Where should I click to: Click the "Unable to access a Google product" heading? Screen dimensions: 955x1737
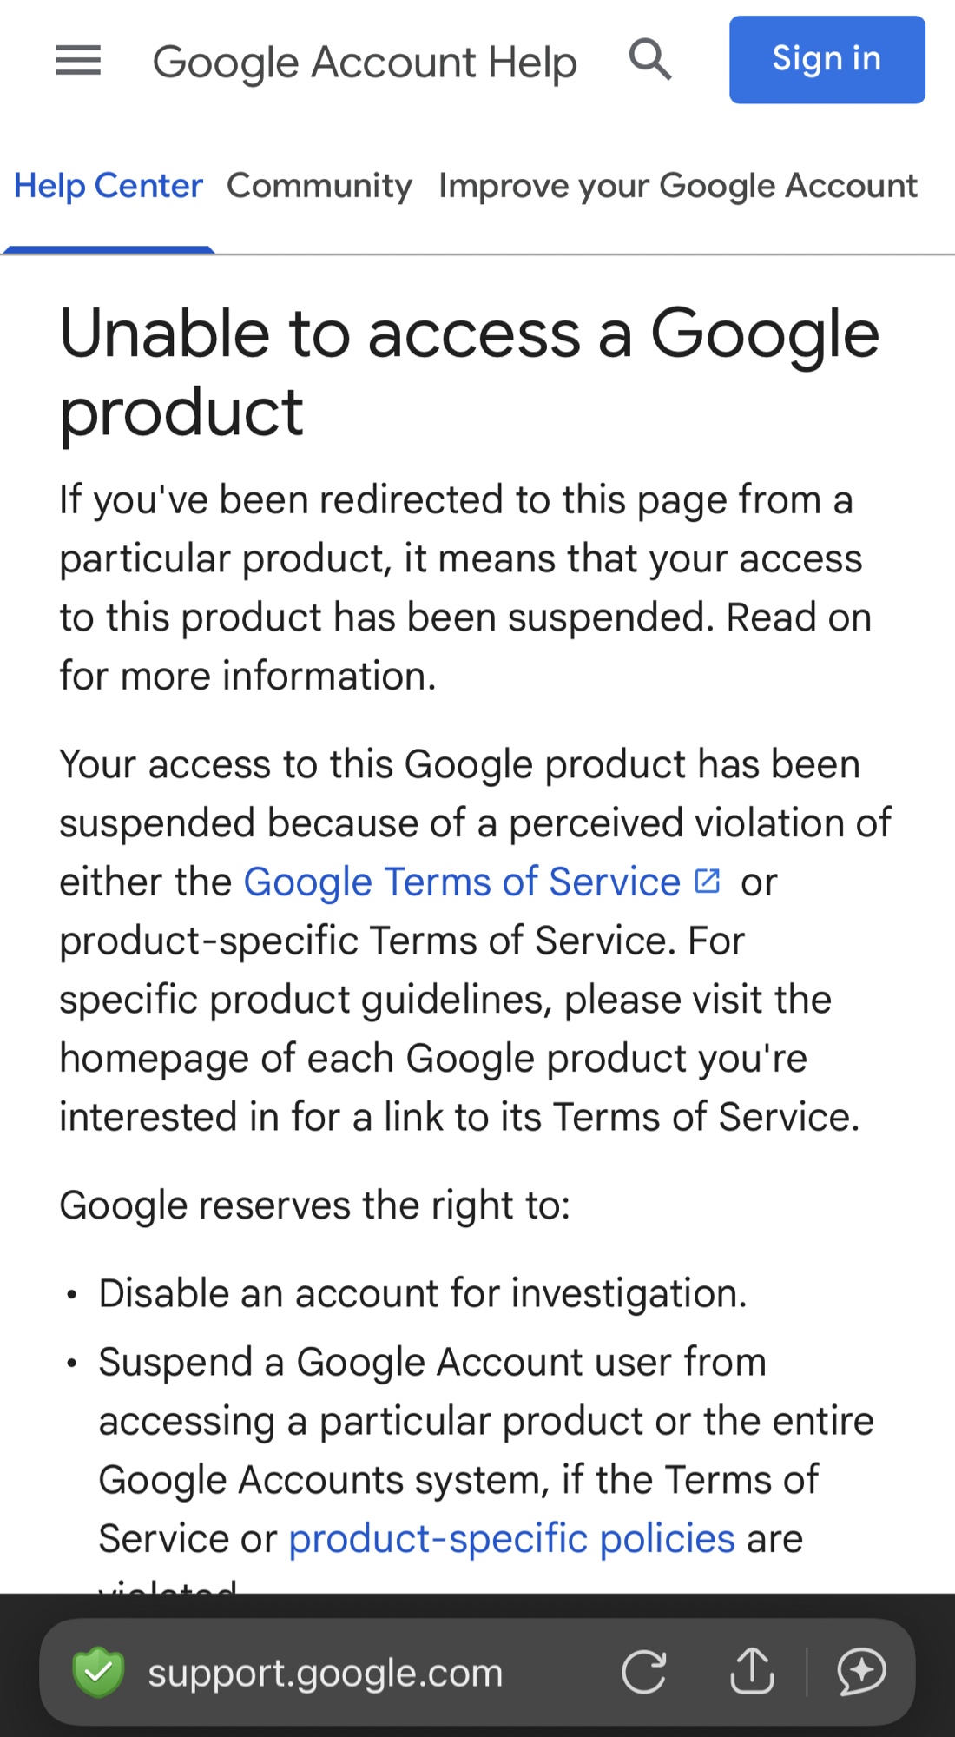[469, 372]
